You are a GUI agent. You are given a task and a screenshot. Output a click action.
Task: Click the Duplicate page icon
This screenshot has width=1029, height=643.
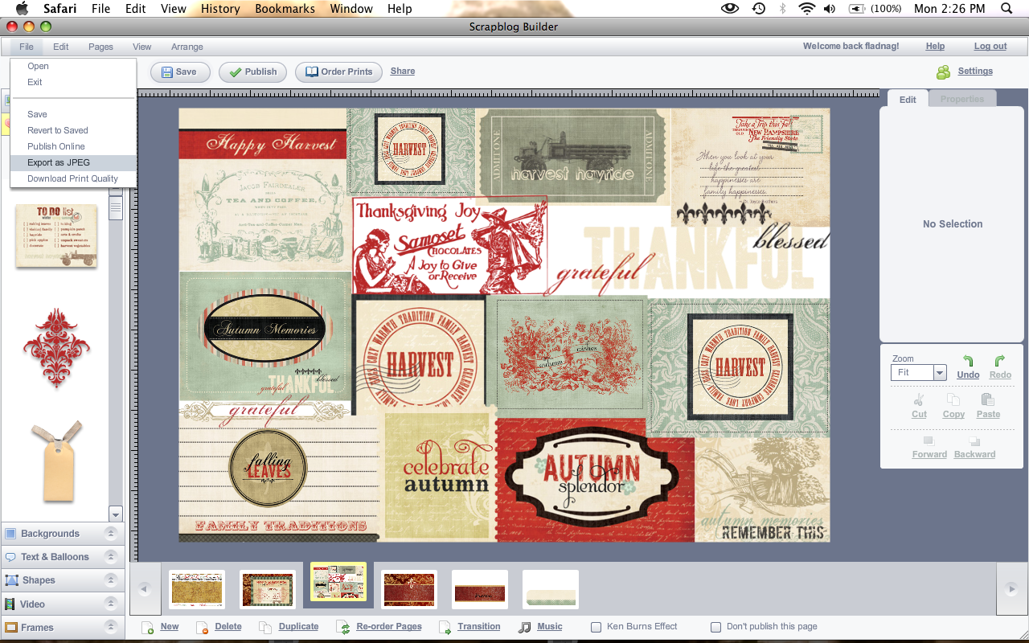[265, 627]
